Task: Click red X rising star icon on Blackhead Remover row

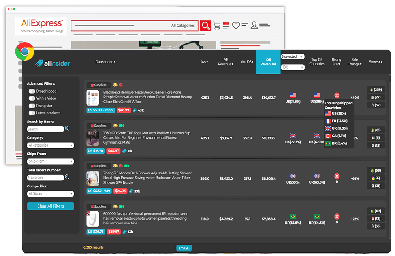Action: (x=337, y=95)
